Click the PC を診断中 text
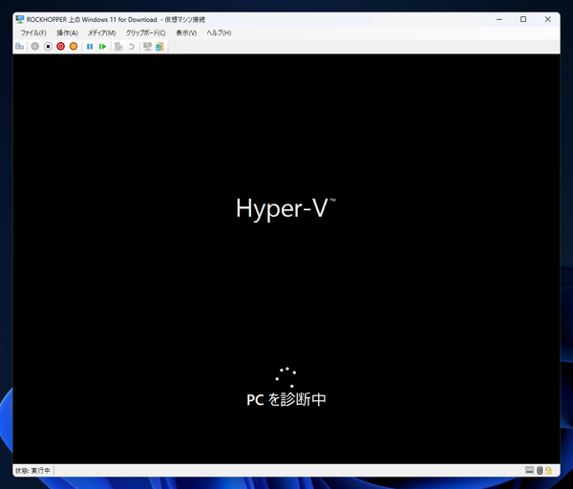 click(x=286, y=399)
